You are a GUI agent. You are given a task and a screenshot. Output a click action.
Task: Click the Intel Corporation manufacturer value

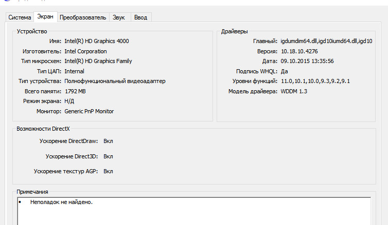click(x=85, y=51)
